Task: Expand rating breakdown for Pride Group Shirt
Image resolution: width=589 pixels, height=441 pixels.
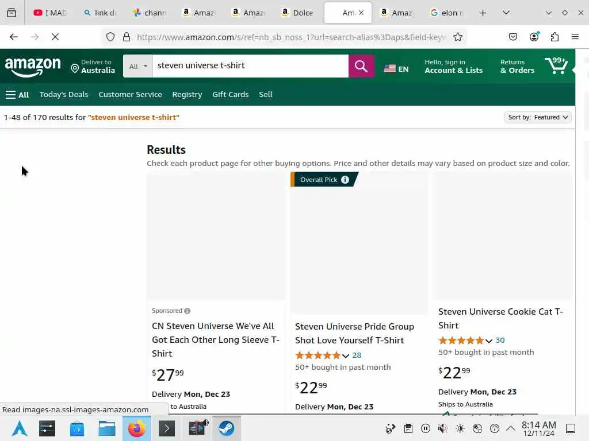Action: pos(346,355)
